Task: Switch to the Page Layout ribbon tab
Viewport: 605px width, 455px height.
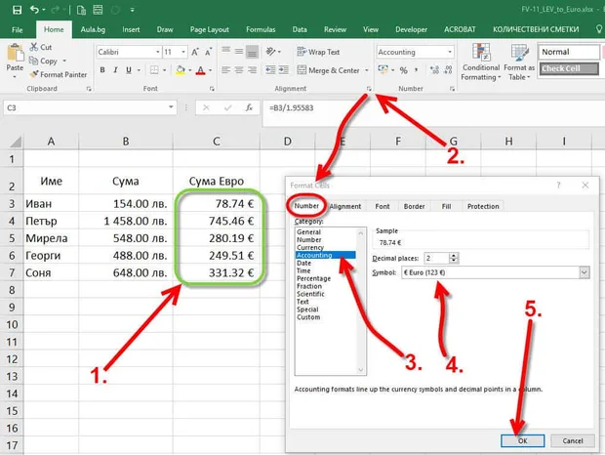Action: [210, 29]
